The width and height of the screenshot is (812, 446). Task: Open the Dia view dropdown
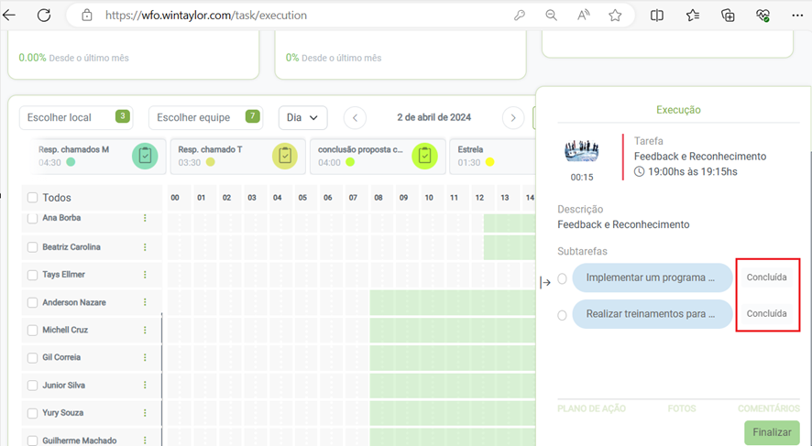pos(302,118)
